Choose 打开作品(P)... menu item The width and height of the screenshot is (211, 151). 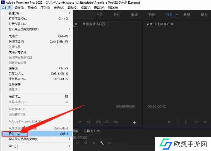click(x=38, y=24)
